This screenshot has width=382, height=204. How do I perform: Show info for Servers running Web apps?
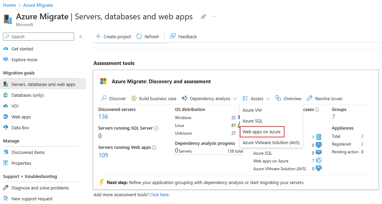[154, 148]
